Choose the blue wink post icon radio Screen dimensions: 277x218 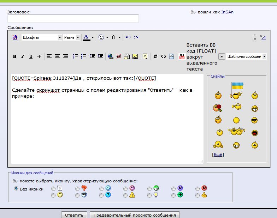pos(101,189)
